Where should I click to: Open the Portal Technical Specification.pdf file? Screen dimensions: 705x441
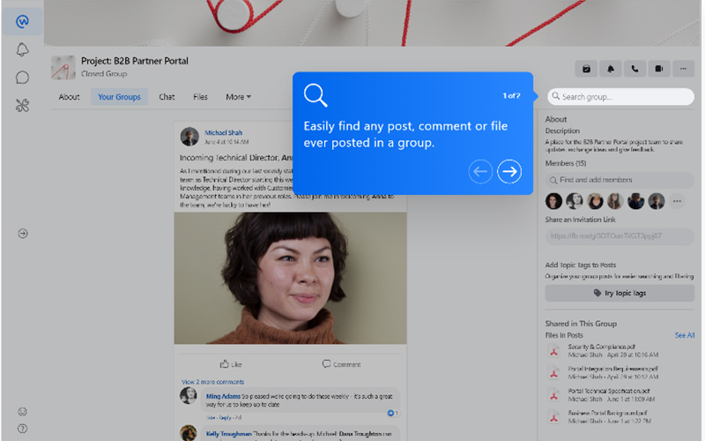(x=609, y=391)
